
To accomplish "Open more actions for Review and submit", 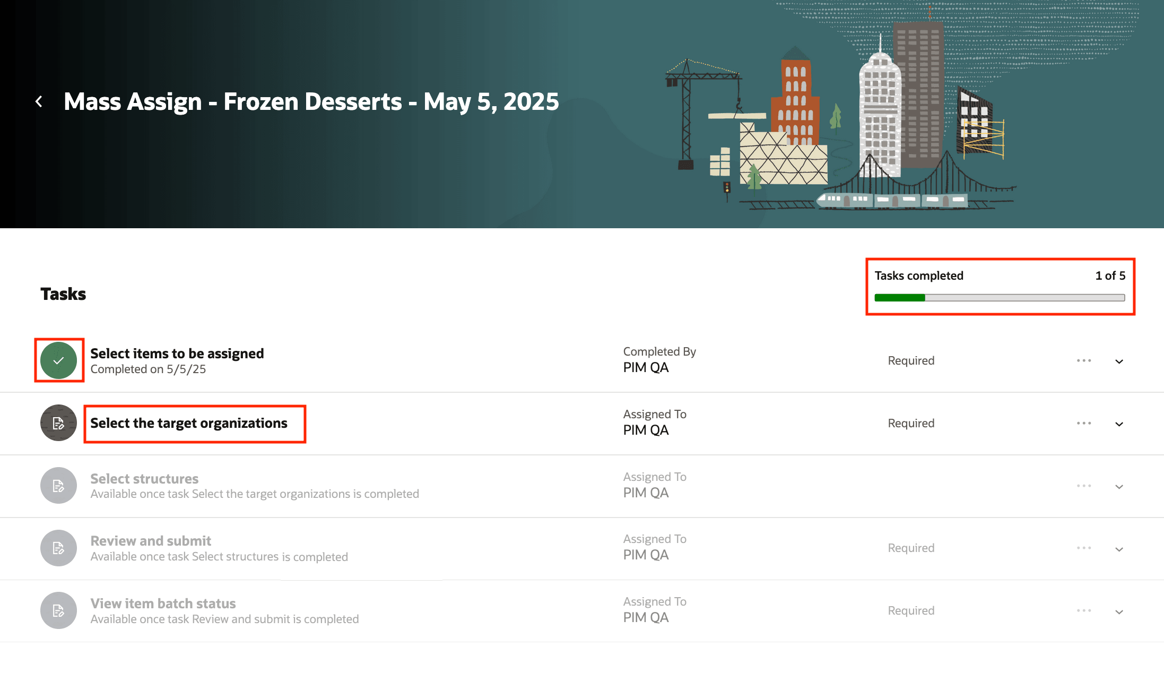I will (1084, 548).
